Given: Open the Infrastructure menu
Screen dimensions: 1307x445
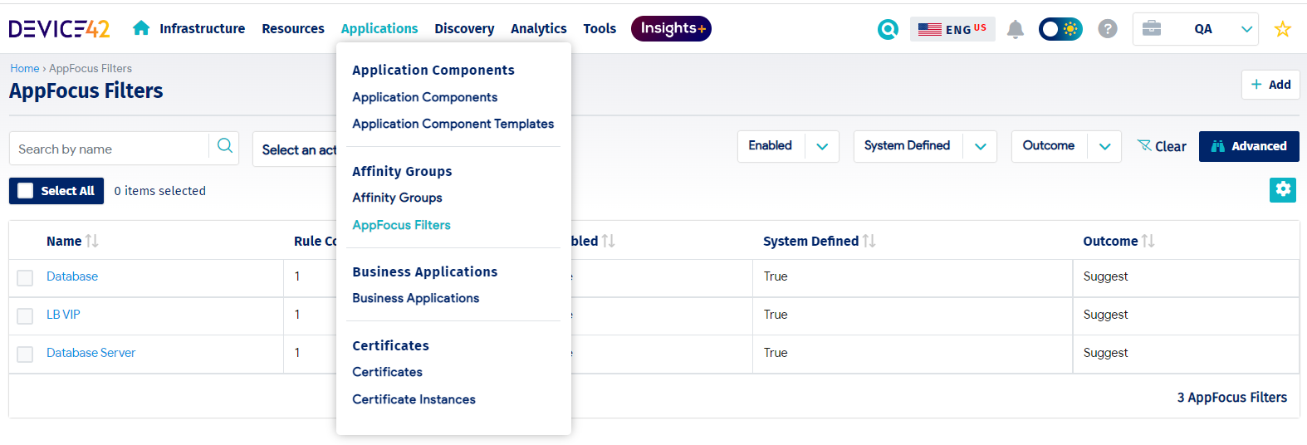Looking at the screenshot, I should click(202, 28).
